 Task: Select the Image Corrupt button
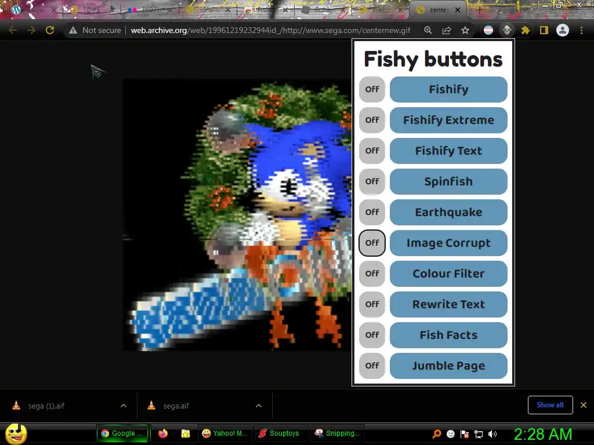click(x=448, y=243)
